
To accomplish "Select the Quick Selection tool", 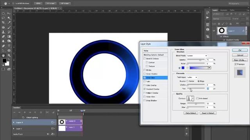I will point(9,18).
